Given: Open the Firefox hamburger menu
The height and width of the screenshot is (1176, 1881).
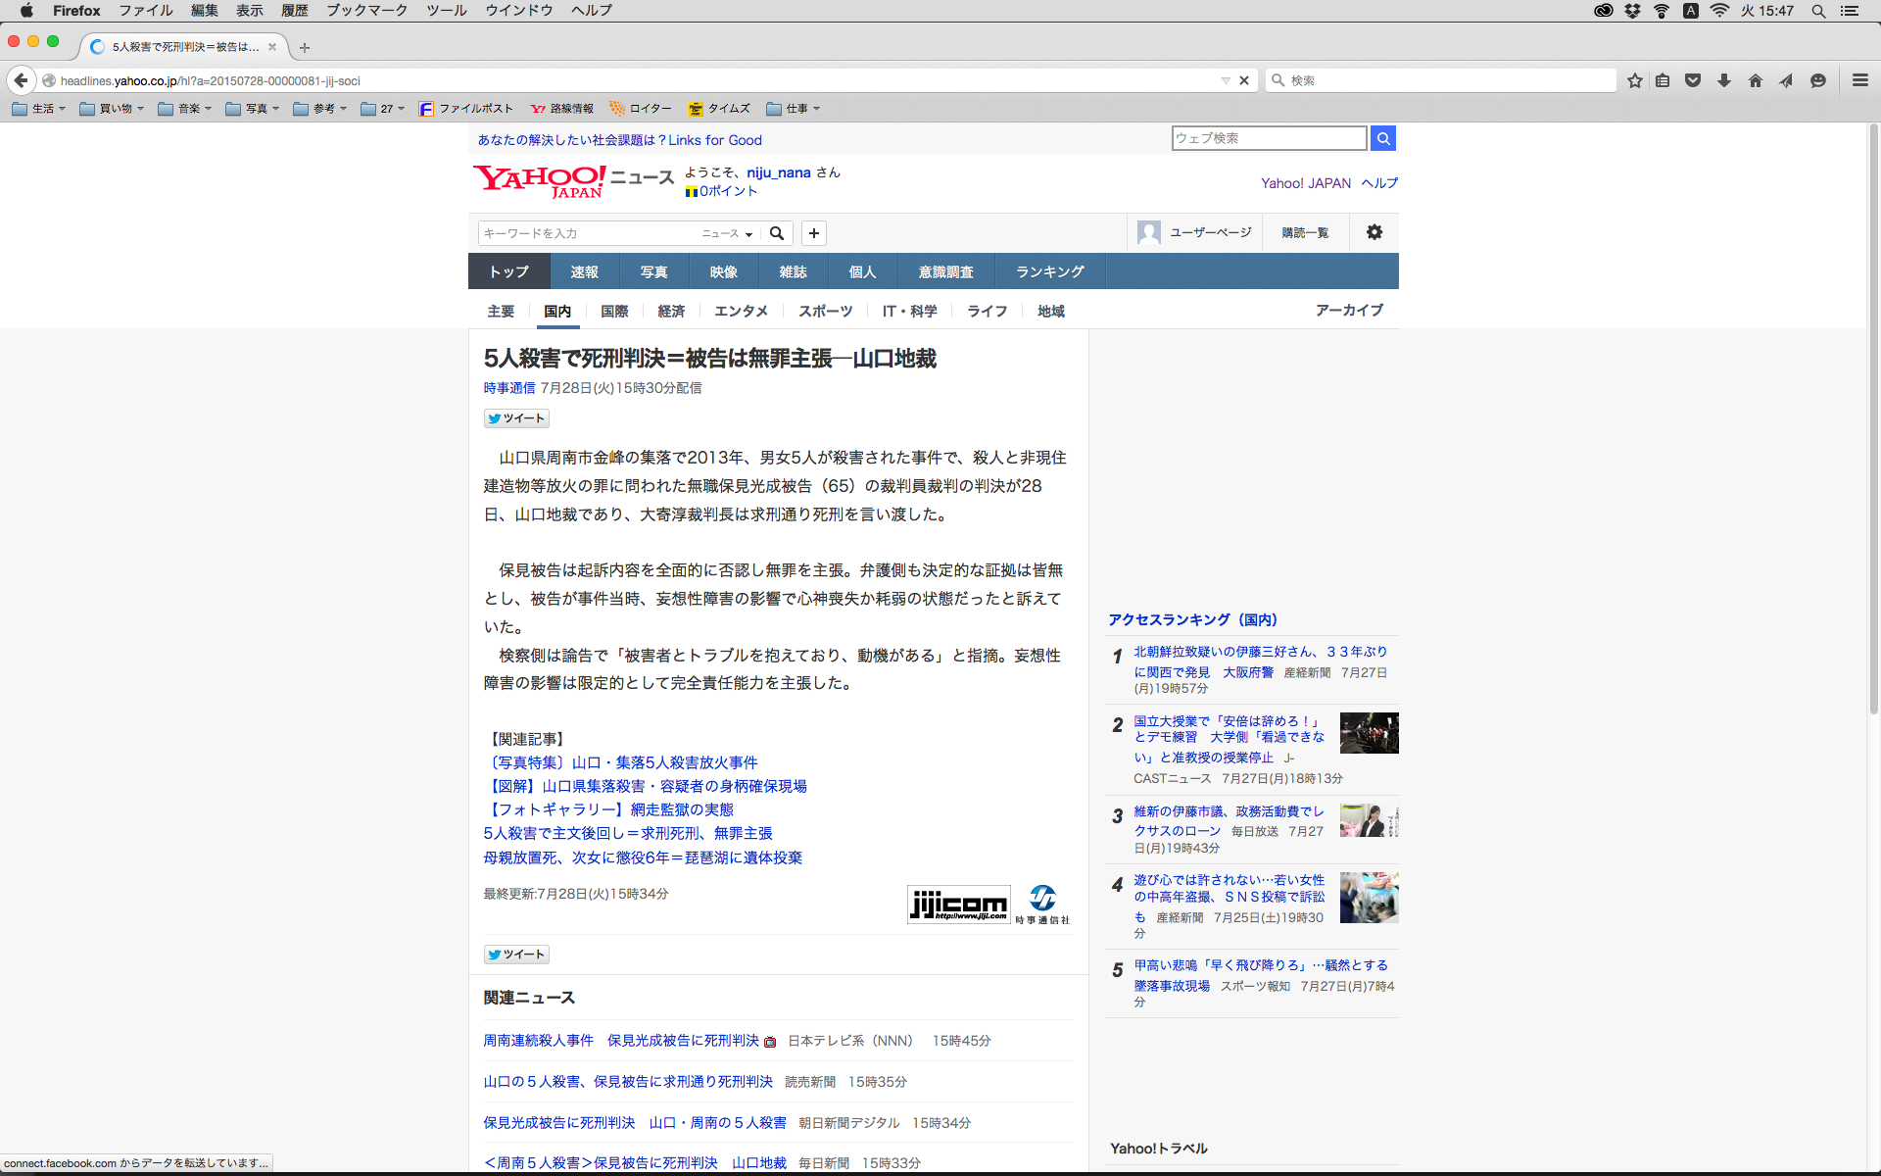Looking at the screenshot, I should pyautogui.click(x=1859, y=80).
